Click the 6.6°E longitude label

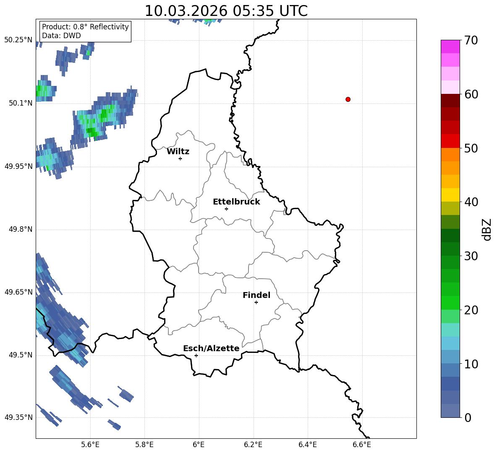point(362,445)
